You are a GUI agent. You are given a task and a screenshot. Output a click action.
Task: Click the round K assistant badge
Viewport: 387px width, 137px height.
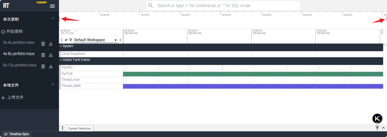[377, 118]
